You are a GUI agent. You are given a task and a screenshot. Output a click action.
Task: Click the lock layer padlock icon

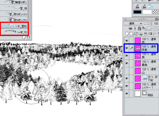[x=140, y=28]
